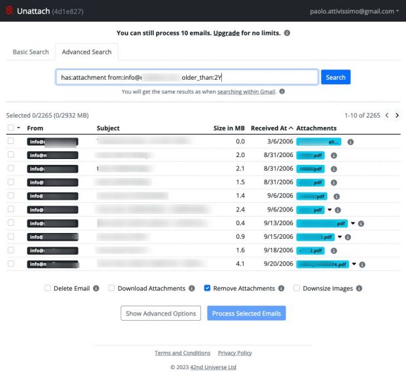Image resolution: width=406 pixels, height=375 pixels.
Task: Open info icon beside Upgrade message
Action: pos(287,33)
